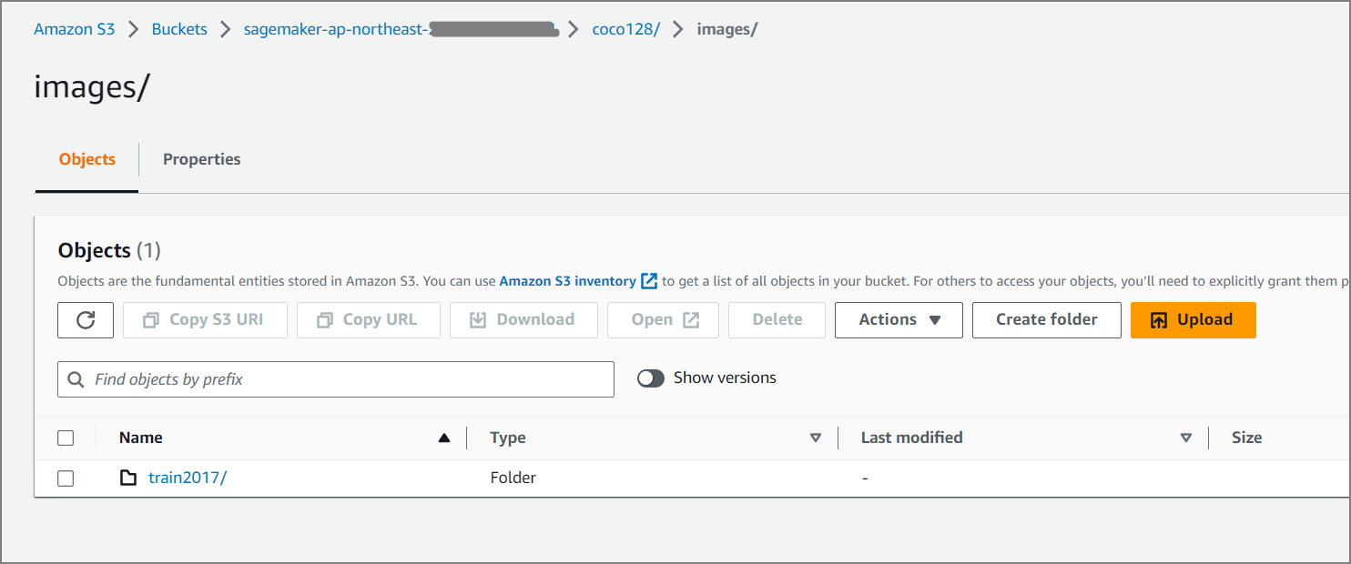Click the Folder type cell for train2017/

click(x=513, y=478)
